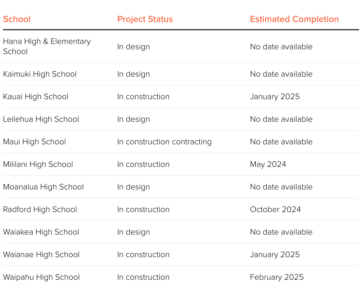
Task: Click the October 2024 completion date
Action: [275, 209]
